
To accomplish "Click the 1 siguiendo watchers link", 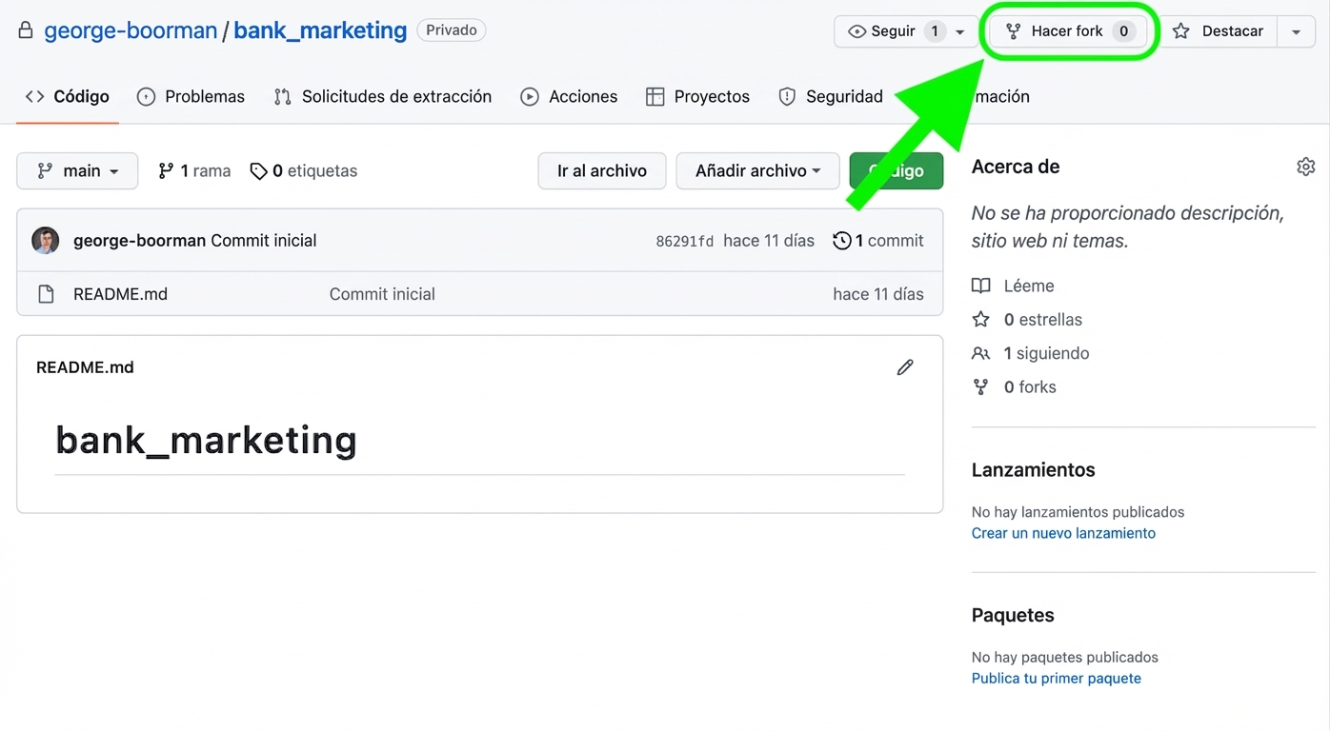I will tap(1030, 353).
